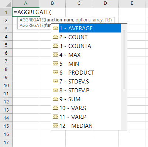Select row 13 header
The image size is (148, 147).
pyautogui.click(x=6, y=110)
